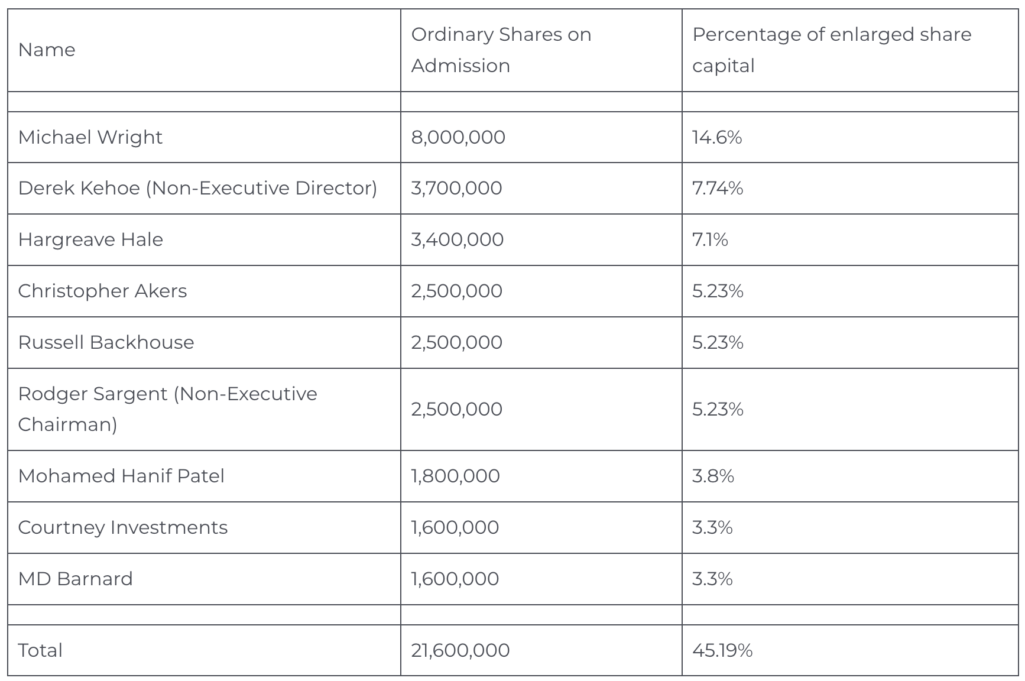Viewport: 1025px width, 681px height.
Task: Select Christopher Akers in the table
Action: tap(102, 291)
